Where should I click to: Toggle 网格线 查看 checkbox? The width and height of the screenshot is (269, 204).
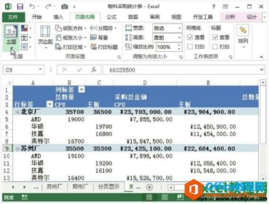click(x=190, y=37)
